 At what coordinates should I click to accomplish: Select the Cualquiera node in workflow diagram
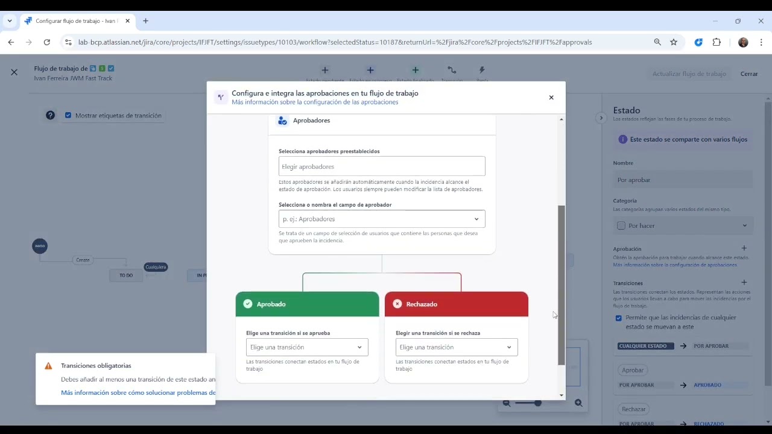pos(156,267)
